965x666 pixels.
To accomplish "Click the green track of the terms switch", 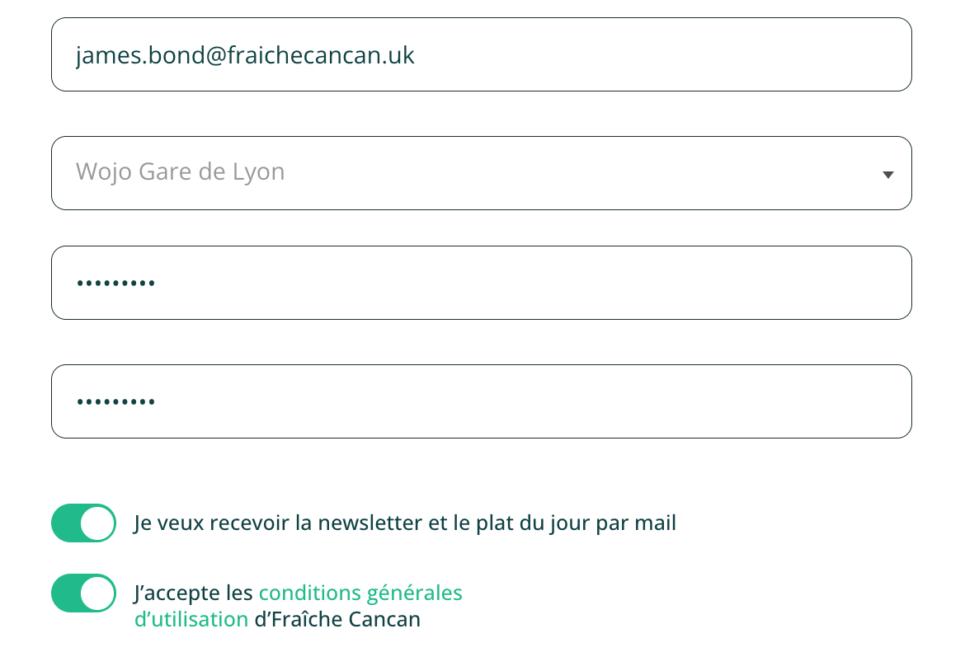I will (x=66, y=593).
